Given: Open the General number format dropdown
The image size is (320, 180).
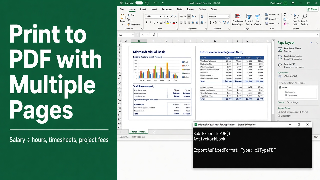Looking at the screenshot, I should click(x=228, y=16).
